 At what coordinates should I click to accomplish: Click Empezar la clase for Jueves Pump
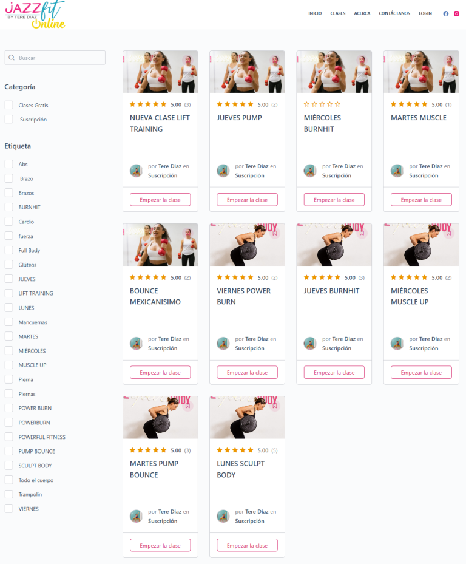click(248, 200)
